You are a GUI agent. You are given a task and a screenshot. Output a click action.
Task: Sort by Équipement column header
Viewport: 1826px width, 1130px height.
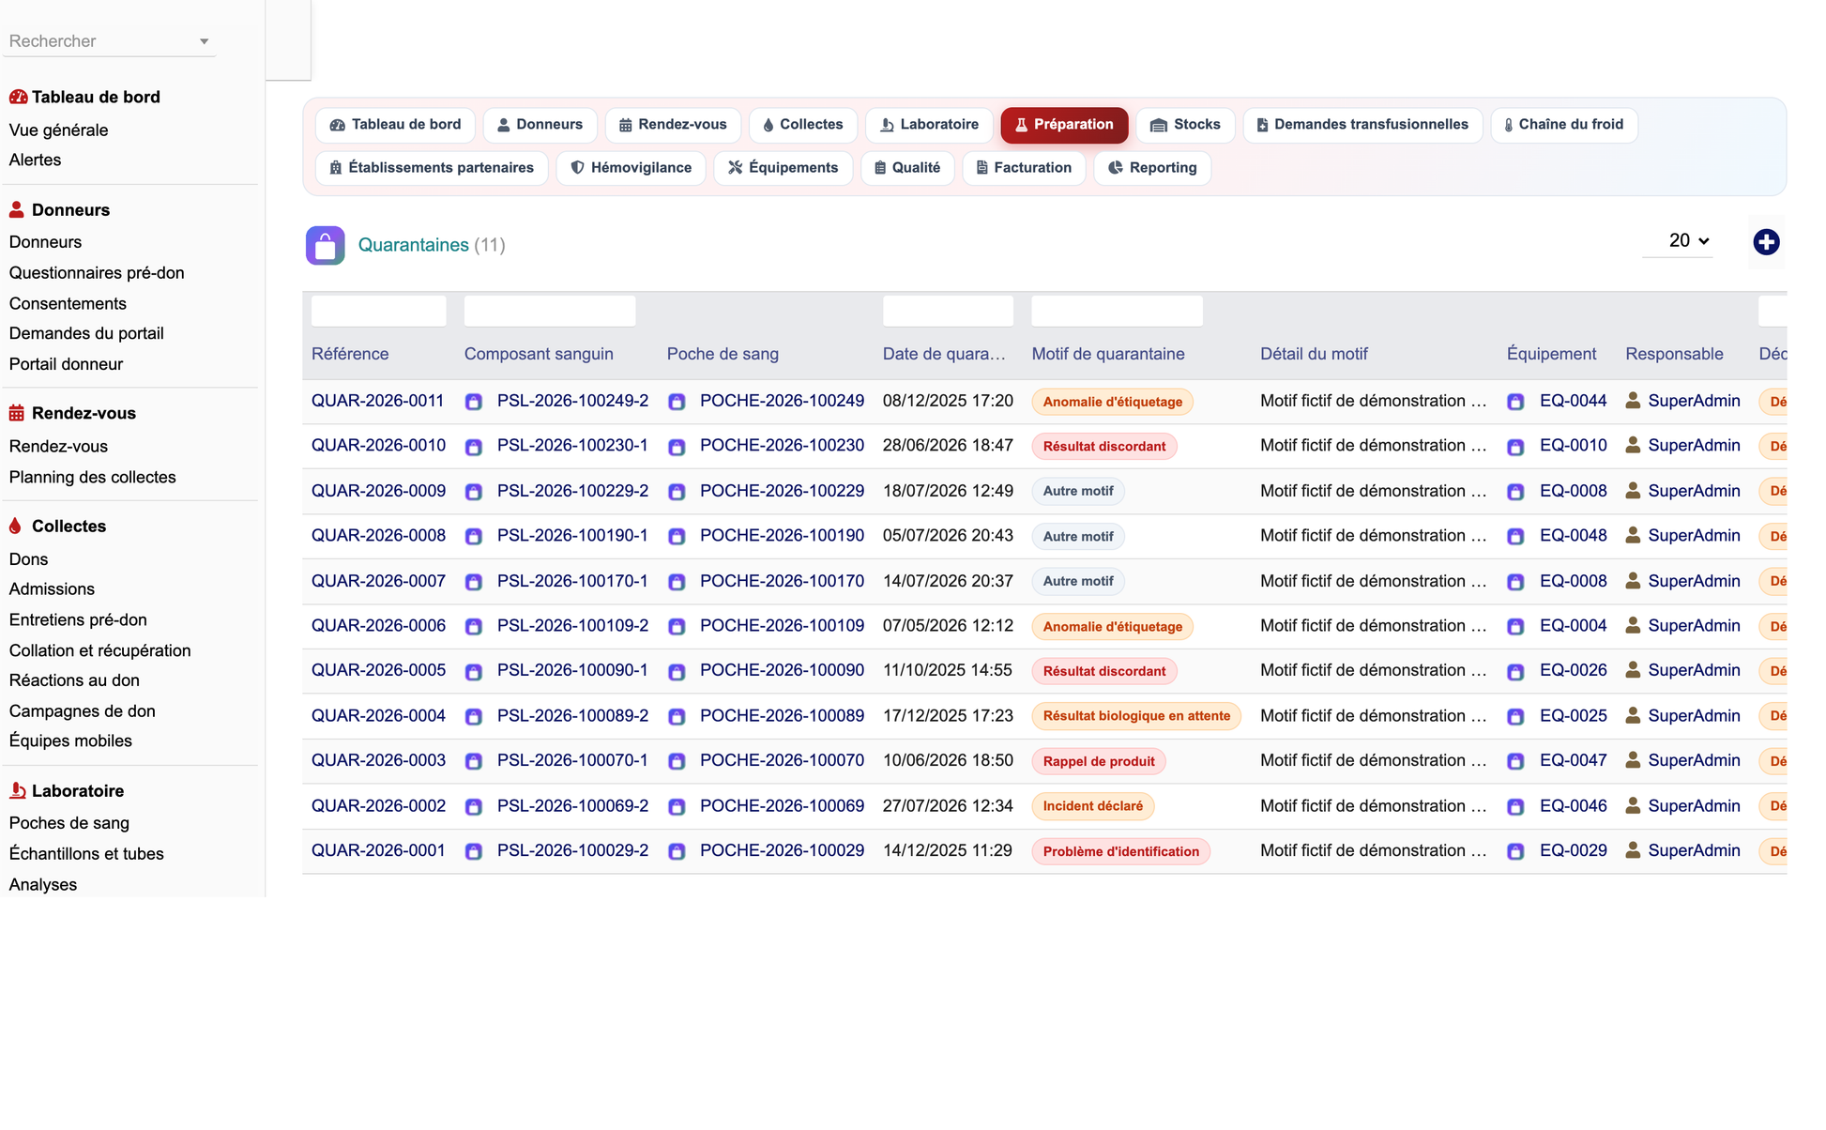click(1551, 354)
